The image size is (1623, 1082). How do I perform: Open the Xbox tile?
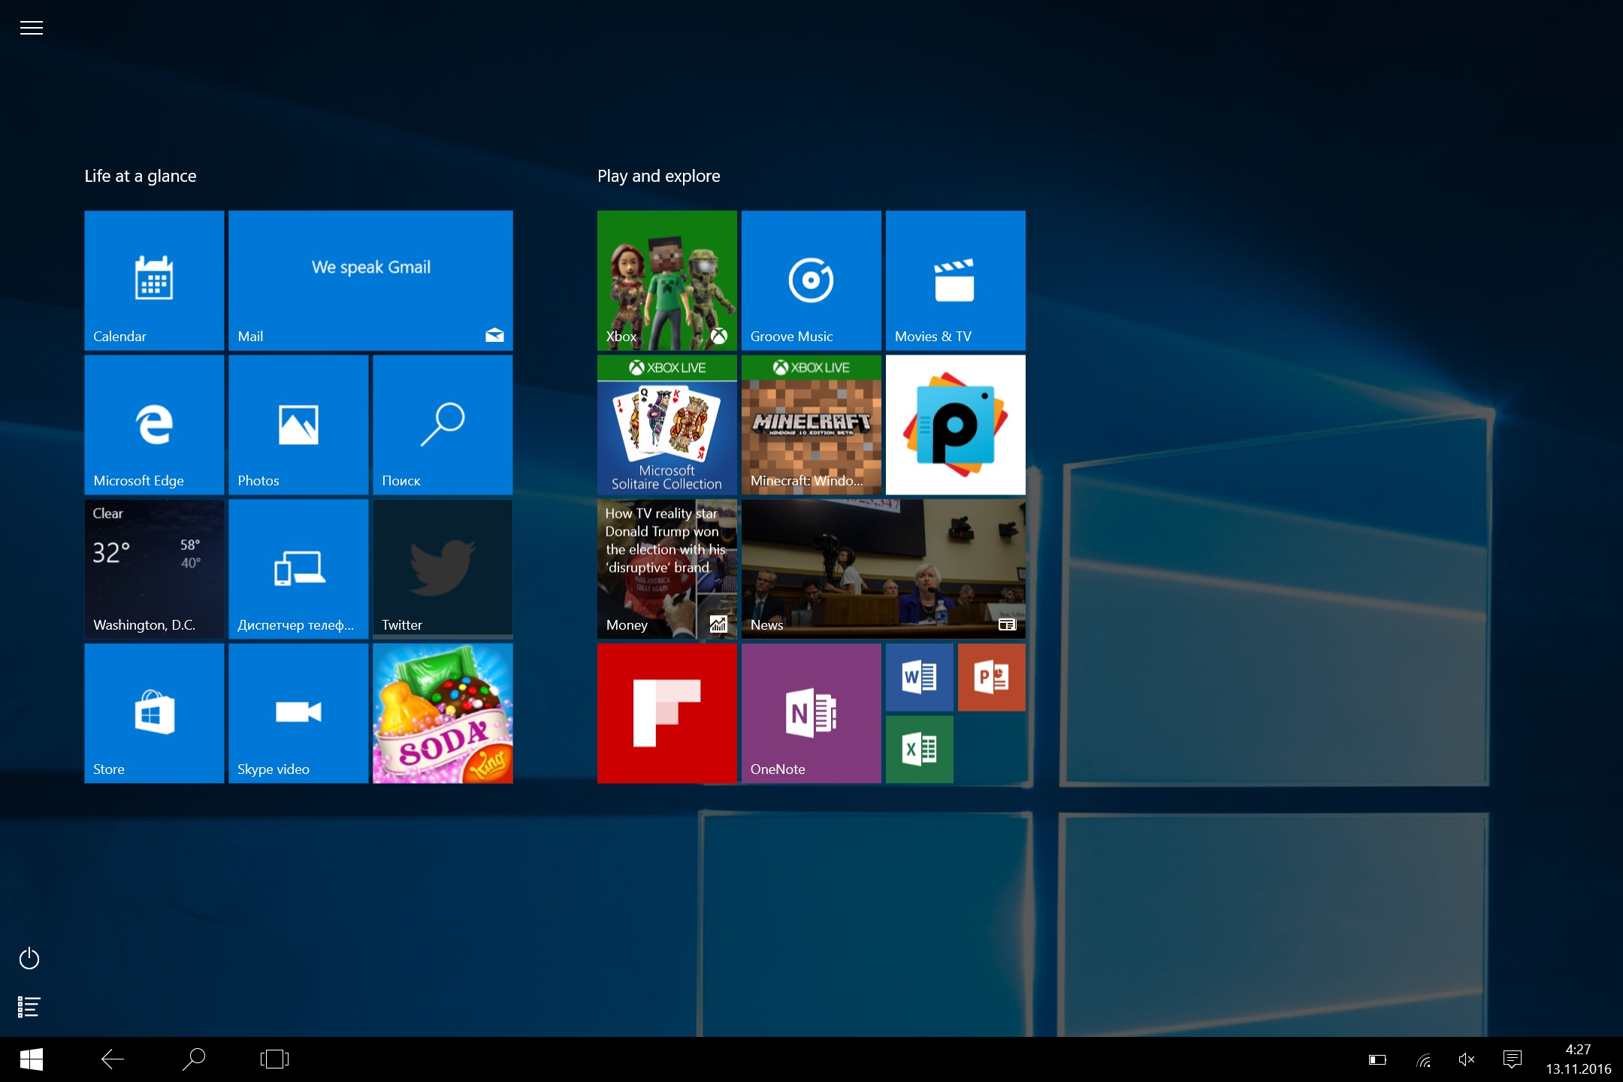click(667, 280)
